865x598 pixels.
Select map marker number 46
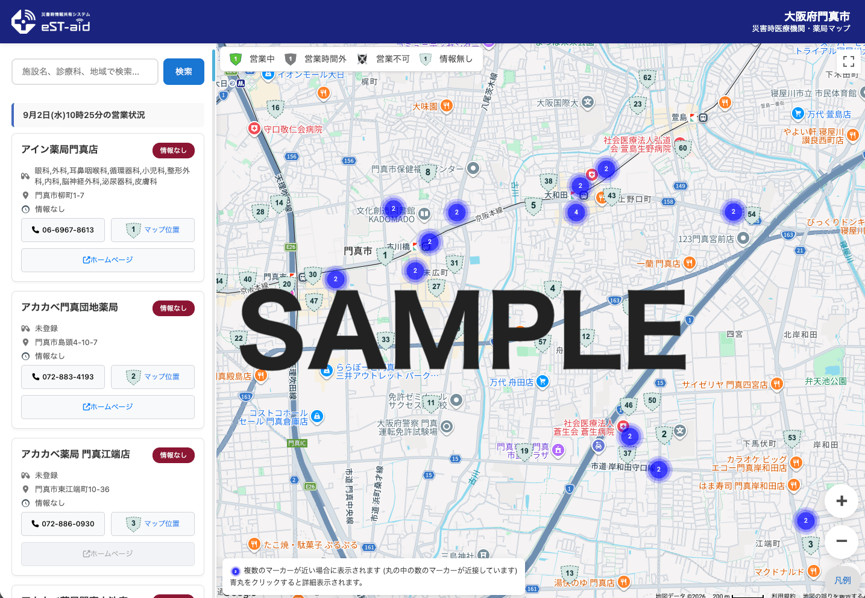(629, 406)
